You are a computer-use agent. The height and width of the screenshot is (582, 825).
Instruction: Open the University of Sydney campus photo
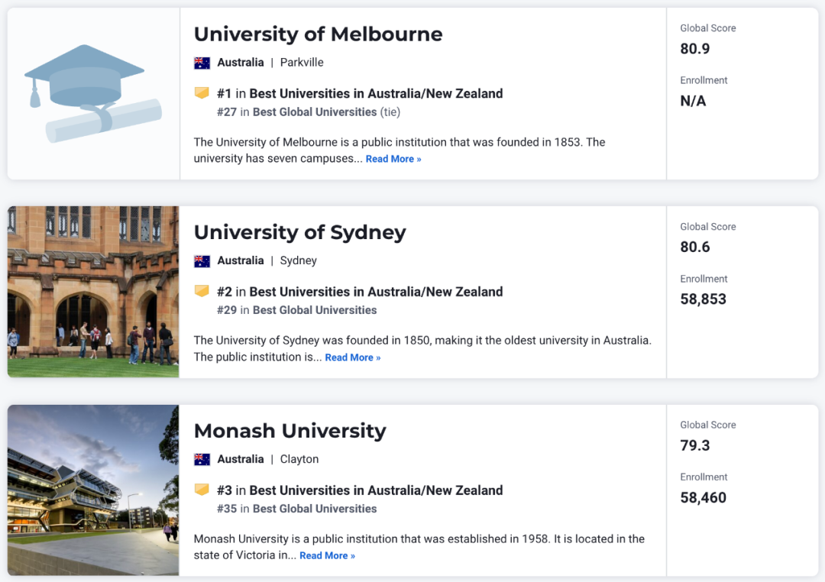pos(93,292)
